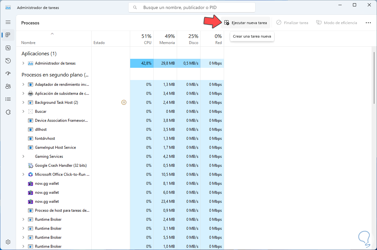Select the Aplicaciones (1) group heading
The width and height of the screenshot is (377, 250).
pyautogui.click(x=39, y=54)
